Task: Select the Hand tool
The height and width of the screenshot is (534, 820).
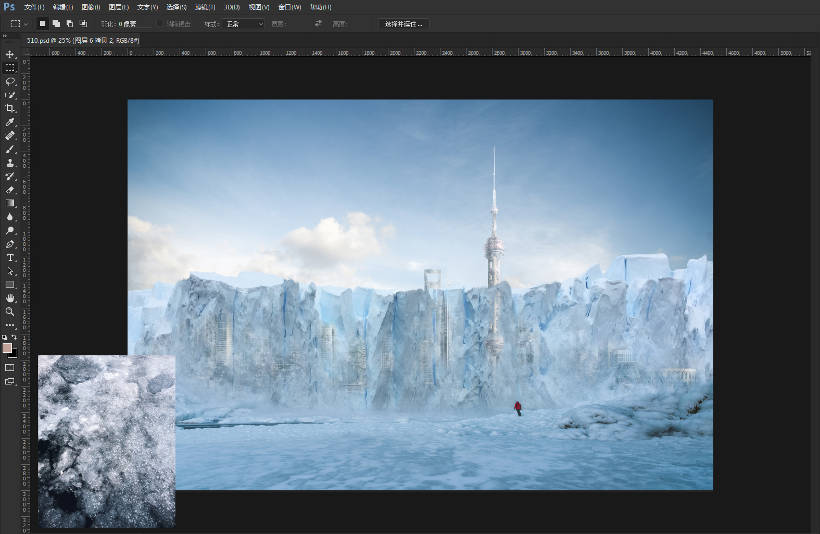Action: tap(10, 298)
